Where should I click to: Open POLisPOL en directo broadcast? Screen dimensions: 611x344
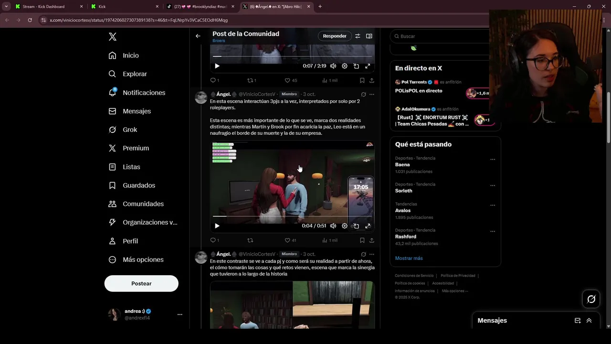click(419, 91)
